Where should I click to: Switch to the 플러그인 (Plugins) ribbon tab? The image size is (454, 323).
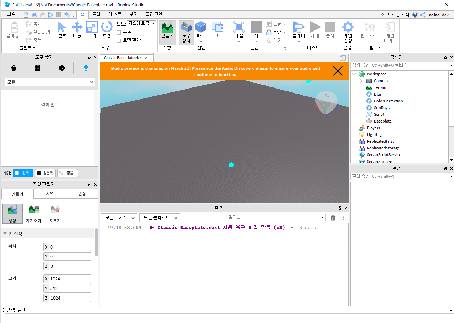(x=154, y=15)
